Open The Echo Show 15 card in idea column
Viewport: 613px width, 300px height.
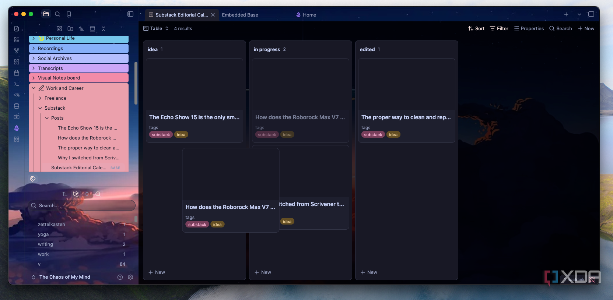tap(195, 100)
